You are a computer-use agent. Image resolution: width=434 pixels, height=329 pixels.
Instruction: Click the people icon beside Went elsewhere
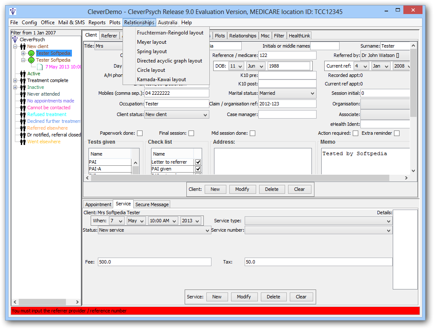[23, 142]
